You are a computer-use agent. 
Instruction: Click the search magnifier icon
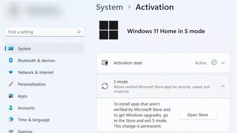79,32
